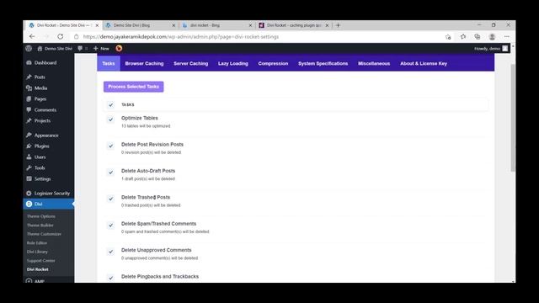This screenshot has width=539, height=303.
Task: Switch to the Lazy Loading tab
Action: (233, 64)
